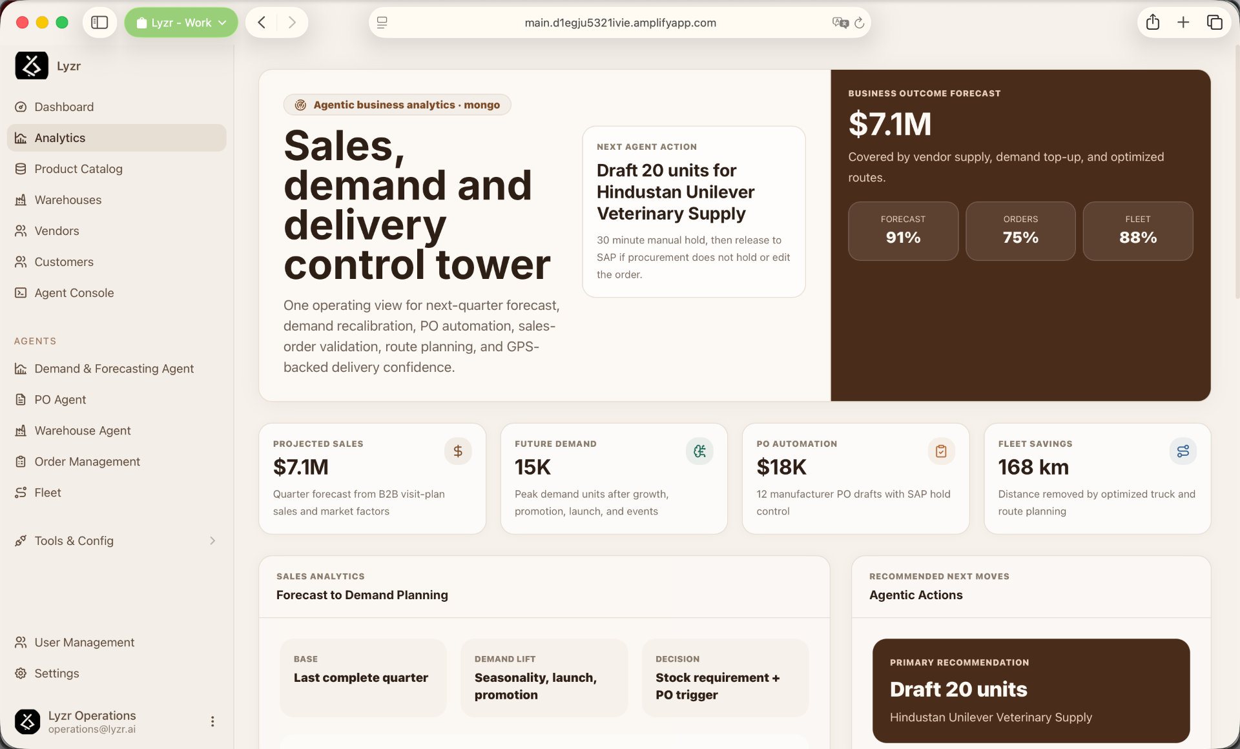Viewport: 1240px width, 749px height.
Task: Select the Fleet 88% metric tile
Action: click(x=1138, y=231)
